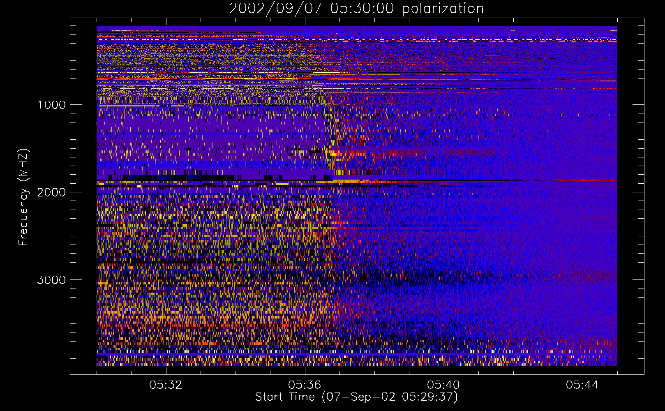Select the 'Frequency (MHZ)' y-axis label
Image resolution: width=665 pixels, height=411 pixels.
pos(23,197)
